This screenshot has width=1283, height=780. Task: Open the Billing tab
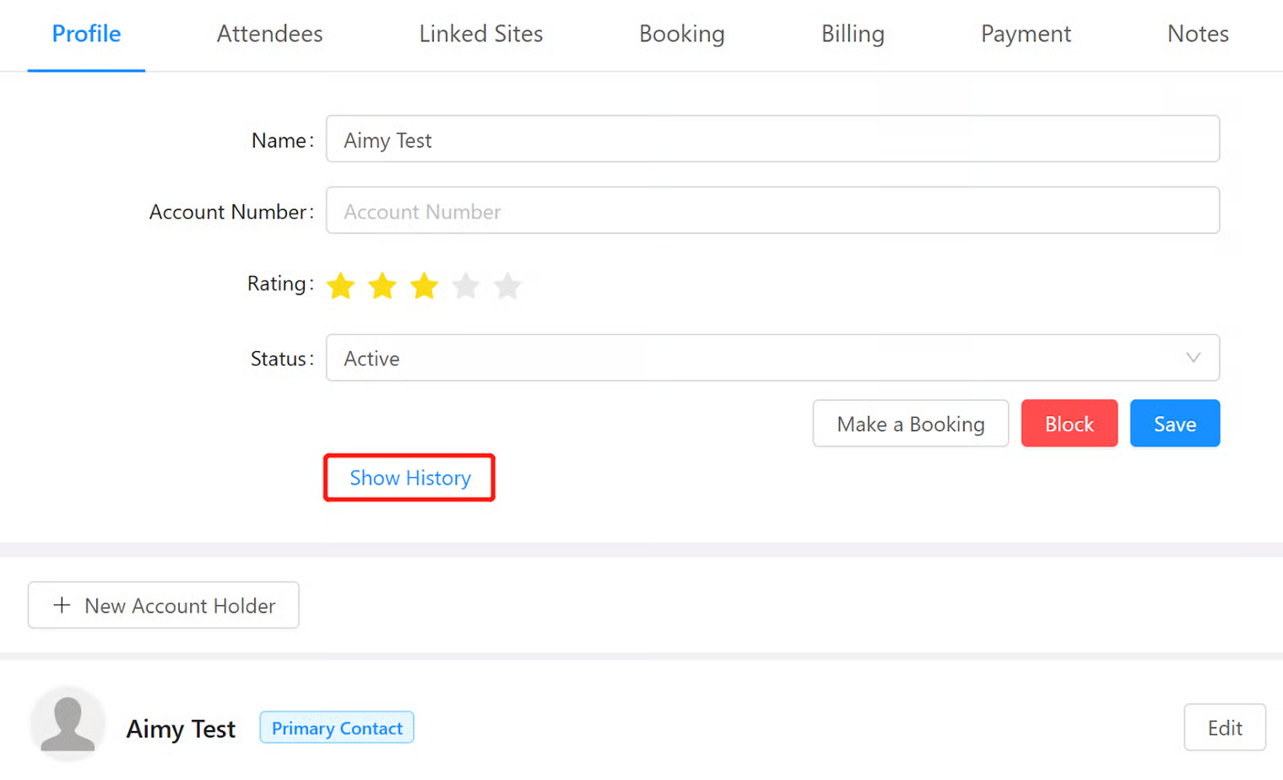coord(853,34)
